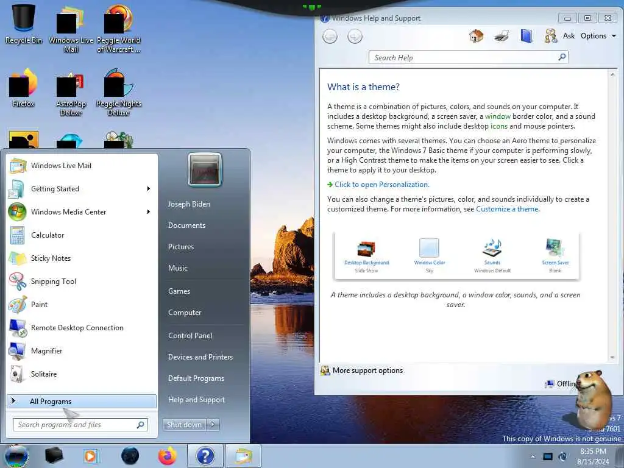Click to open Personalization link
This screenshot has width=624, height=468.
pyautogui.click(x=381, y=185)
